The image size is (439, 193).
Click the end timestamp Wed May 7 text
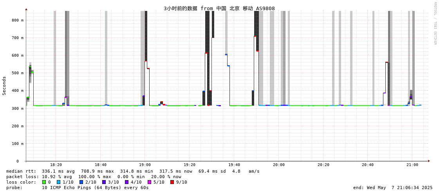point(393,188)
